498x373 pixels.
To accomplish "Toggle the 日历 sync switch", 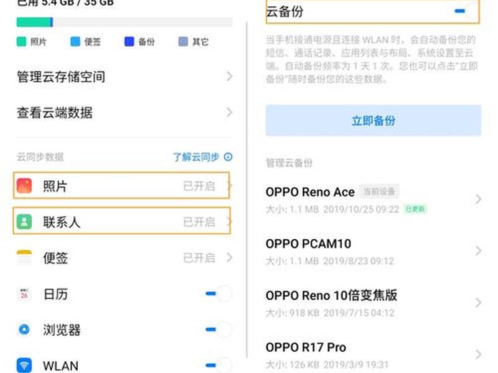I will pyautogui.click(x=219, y=293).
